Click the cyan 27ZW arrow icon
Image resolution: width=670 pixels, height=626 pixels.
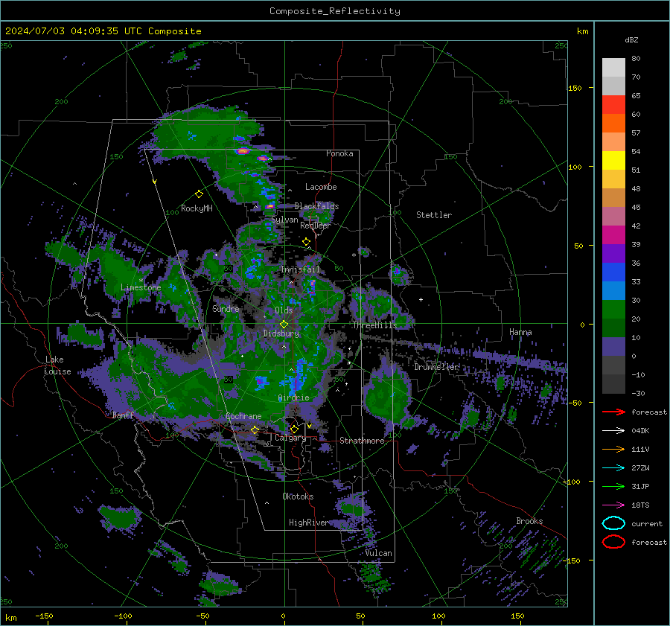(x=613, y=468)
